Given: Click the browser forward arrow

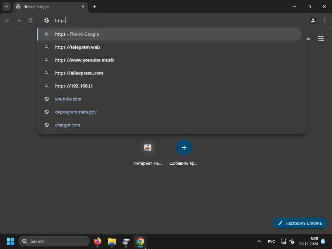Looking at the screenshot, I should (19, 20).
